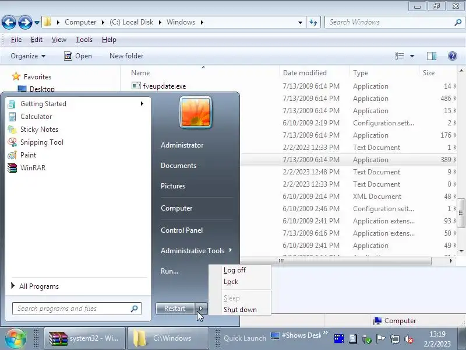
Task: Click New folder
Action: (126, 56)
